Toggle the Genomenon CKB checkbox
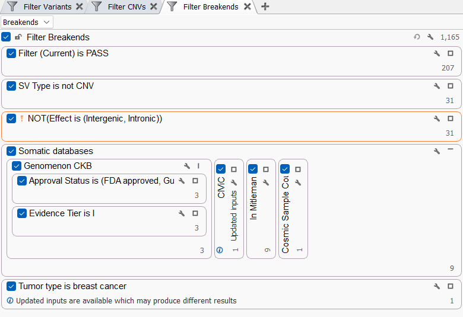463x317 pixels. point(17,166)
